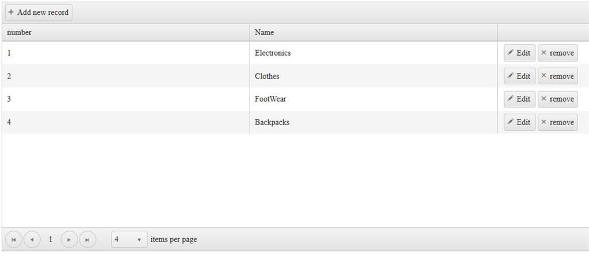Go to the last page
589x264 pixels.
87,239
